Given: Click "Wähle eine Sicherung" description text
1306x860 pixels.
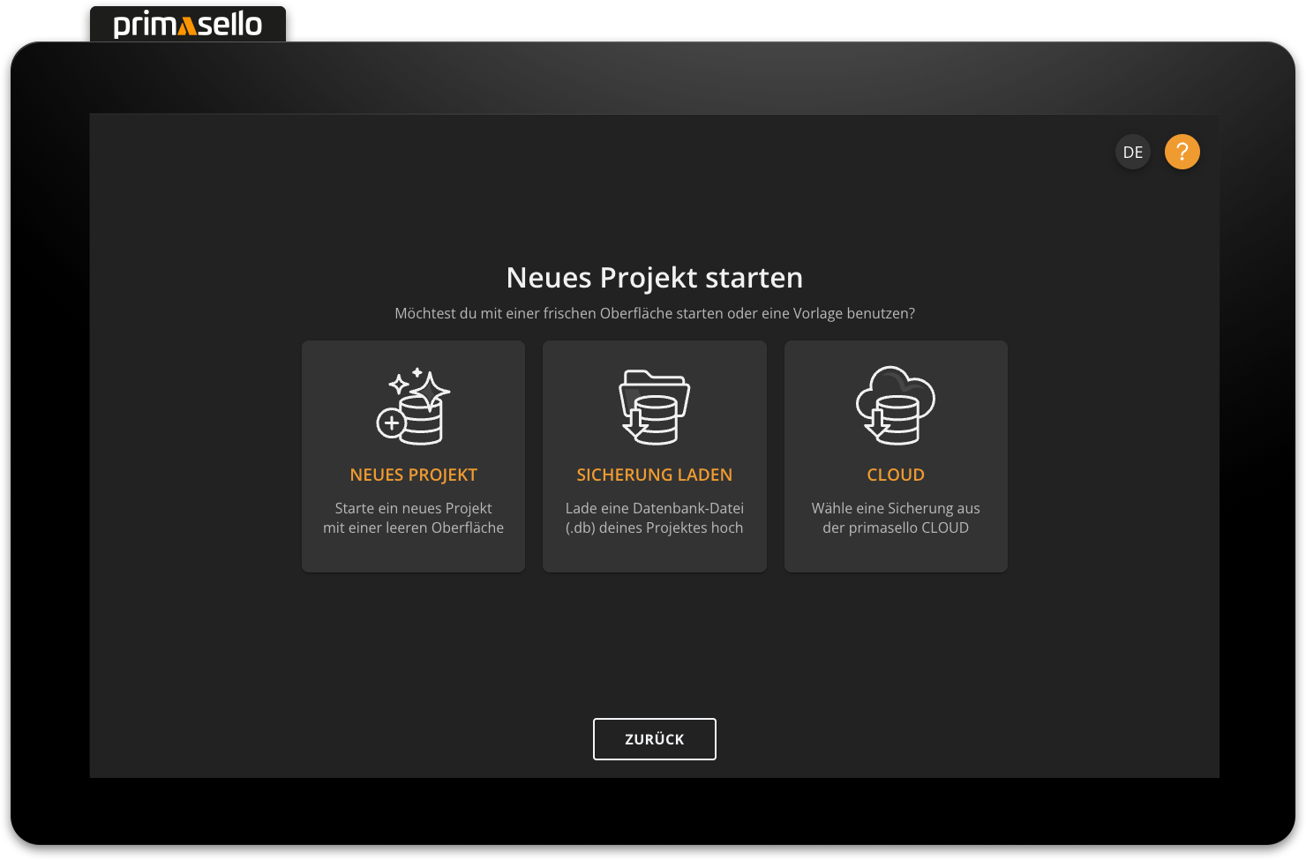Looking at the screenshot, I should [895, 508].
